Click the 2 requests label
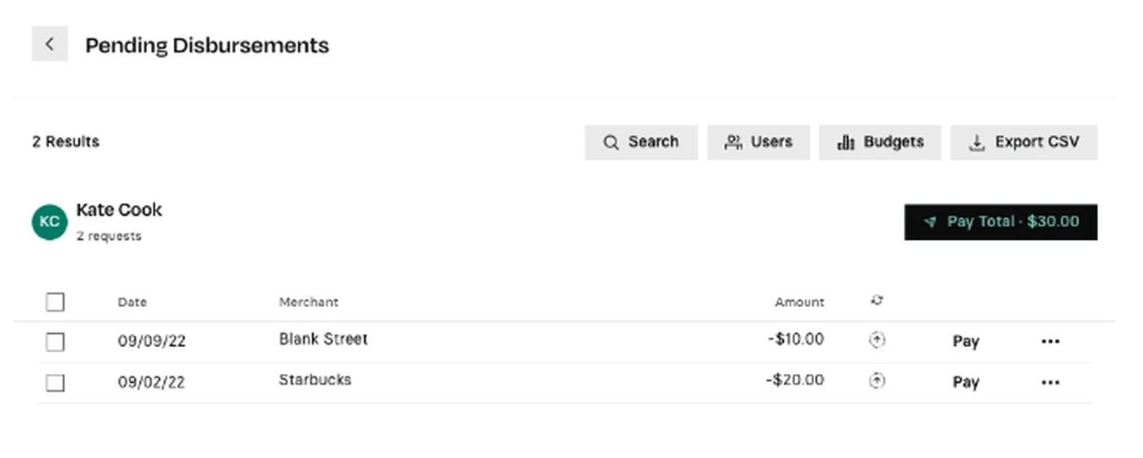Viewport: 1143px width, 458px height. [x=109, y=236]
